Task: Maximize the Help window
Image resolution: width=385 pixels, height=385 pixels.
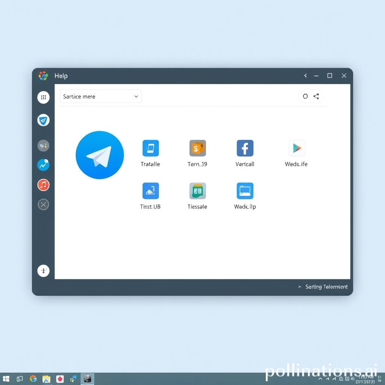Action: (x=330, y=76)
